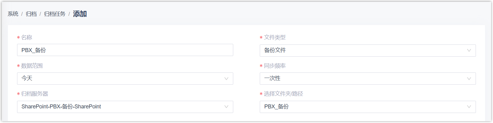Click the chevron arrow in 数据范围 field

(x=226, y=79)
